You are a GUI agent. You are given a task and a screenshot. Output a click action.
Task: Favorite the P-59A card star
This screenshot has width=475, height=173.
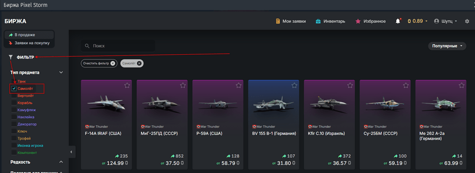(x=238, y=86)
